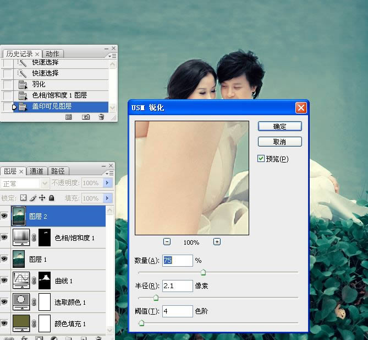This screenshot has height=340, width=368.
Task: Toggle visibility of 色相/饱和度 1 layer
Action: click(5, 238)
